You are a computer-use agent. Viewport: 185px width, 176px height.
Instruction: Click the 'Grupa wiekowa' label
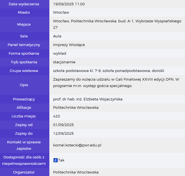[x=24, y=71]
